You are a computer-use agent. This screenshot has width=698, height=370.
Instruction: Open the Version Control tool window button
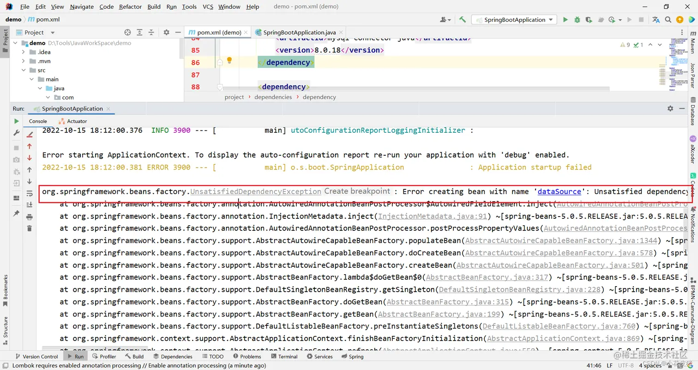(36, 356)
